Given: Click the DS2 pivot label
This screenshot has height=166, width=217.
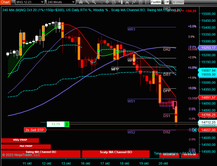Looking at the screenshot, I should tap(167, 132).
